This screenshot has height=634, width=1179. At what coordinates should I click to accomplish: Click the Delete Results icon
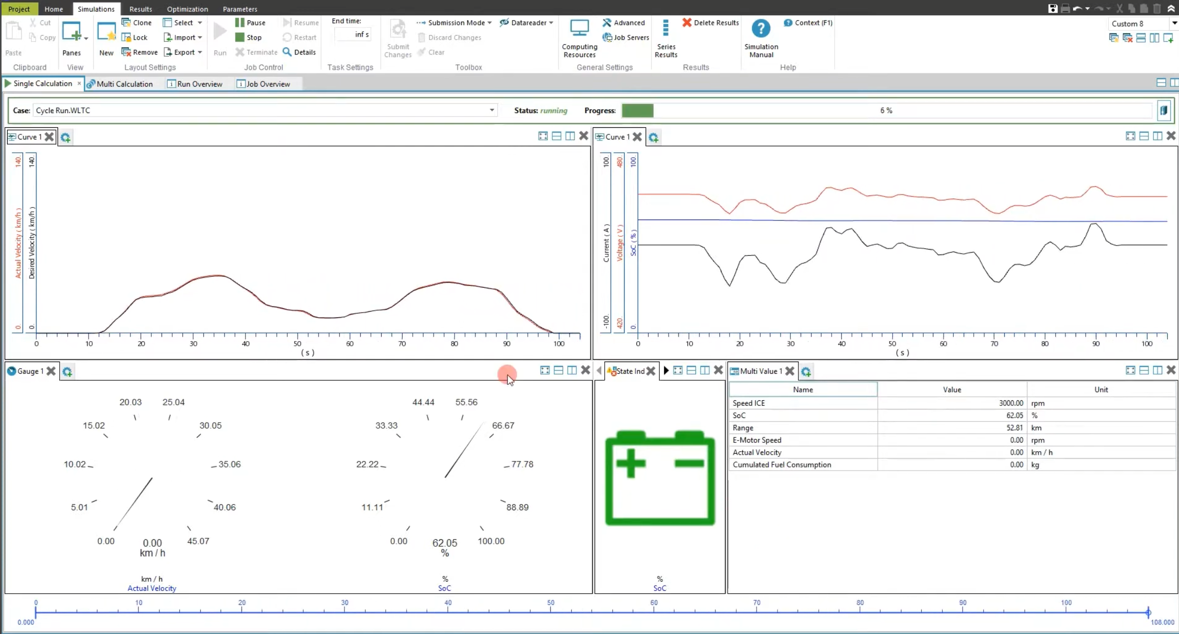tap(687, 22)
